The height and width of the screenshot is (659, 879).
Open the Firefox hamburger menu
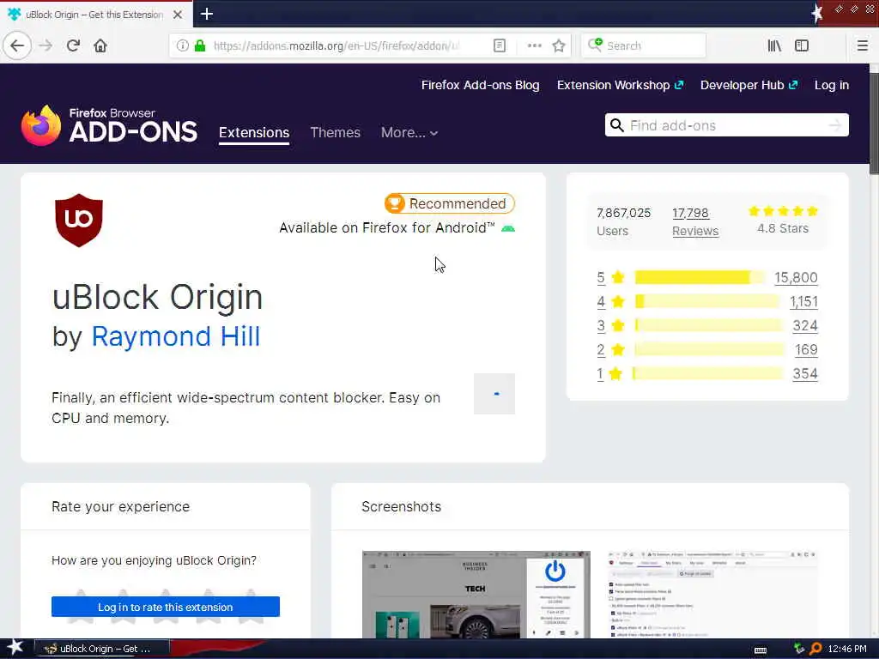coord(862,45)
